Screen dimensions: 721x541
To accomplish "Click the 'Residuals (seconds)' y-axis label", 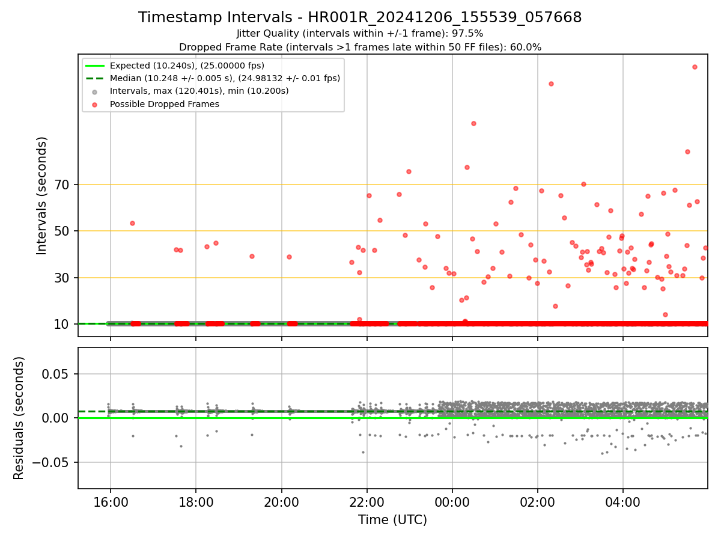I will point(19,418).
